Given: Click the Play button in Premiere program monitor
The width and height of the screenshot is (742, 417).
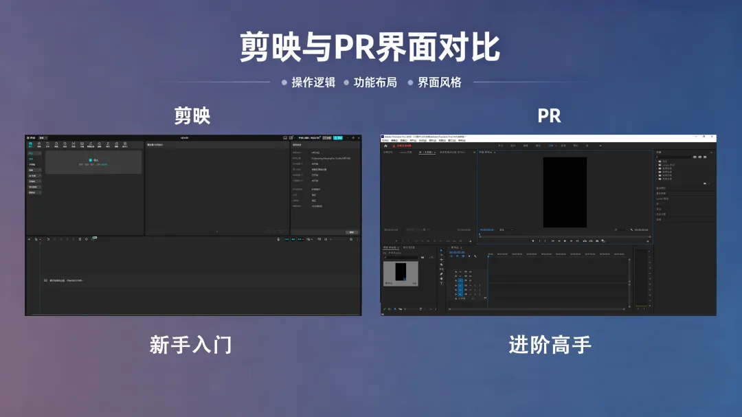Looking at the screenshot, I should coord(565,241).
